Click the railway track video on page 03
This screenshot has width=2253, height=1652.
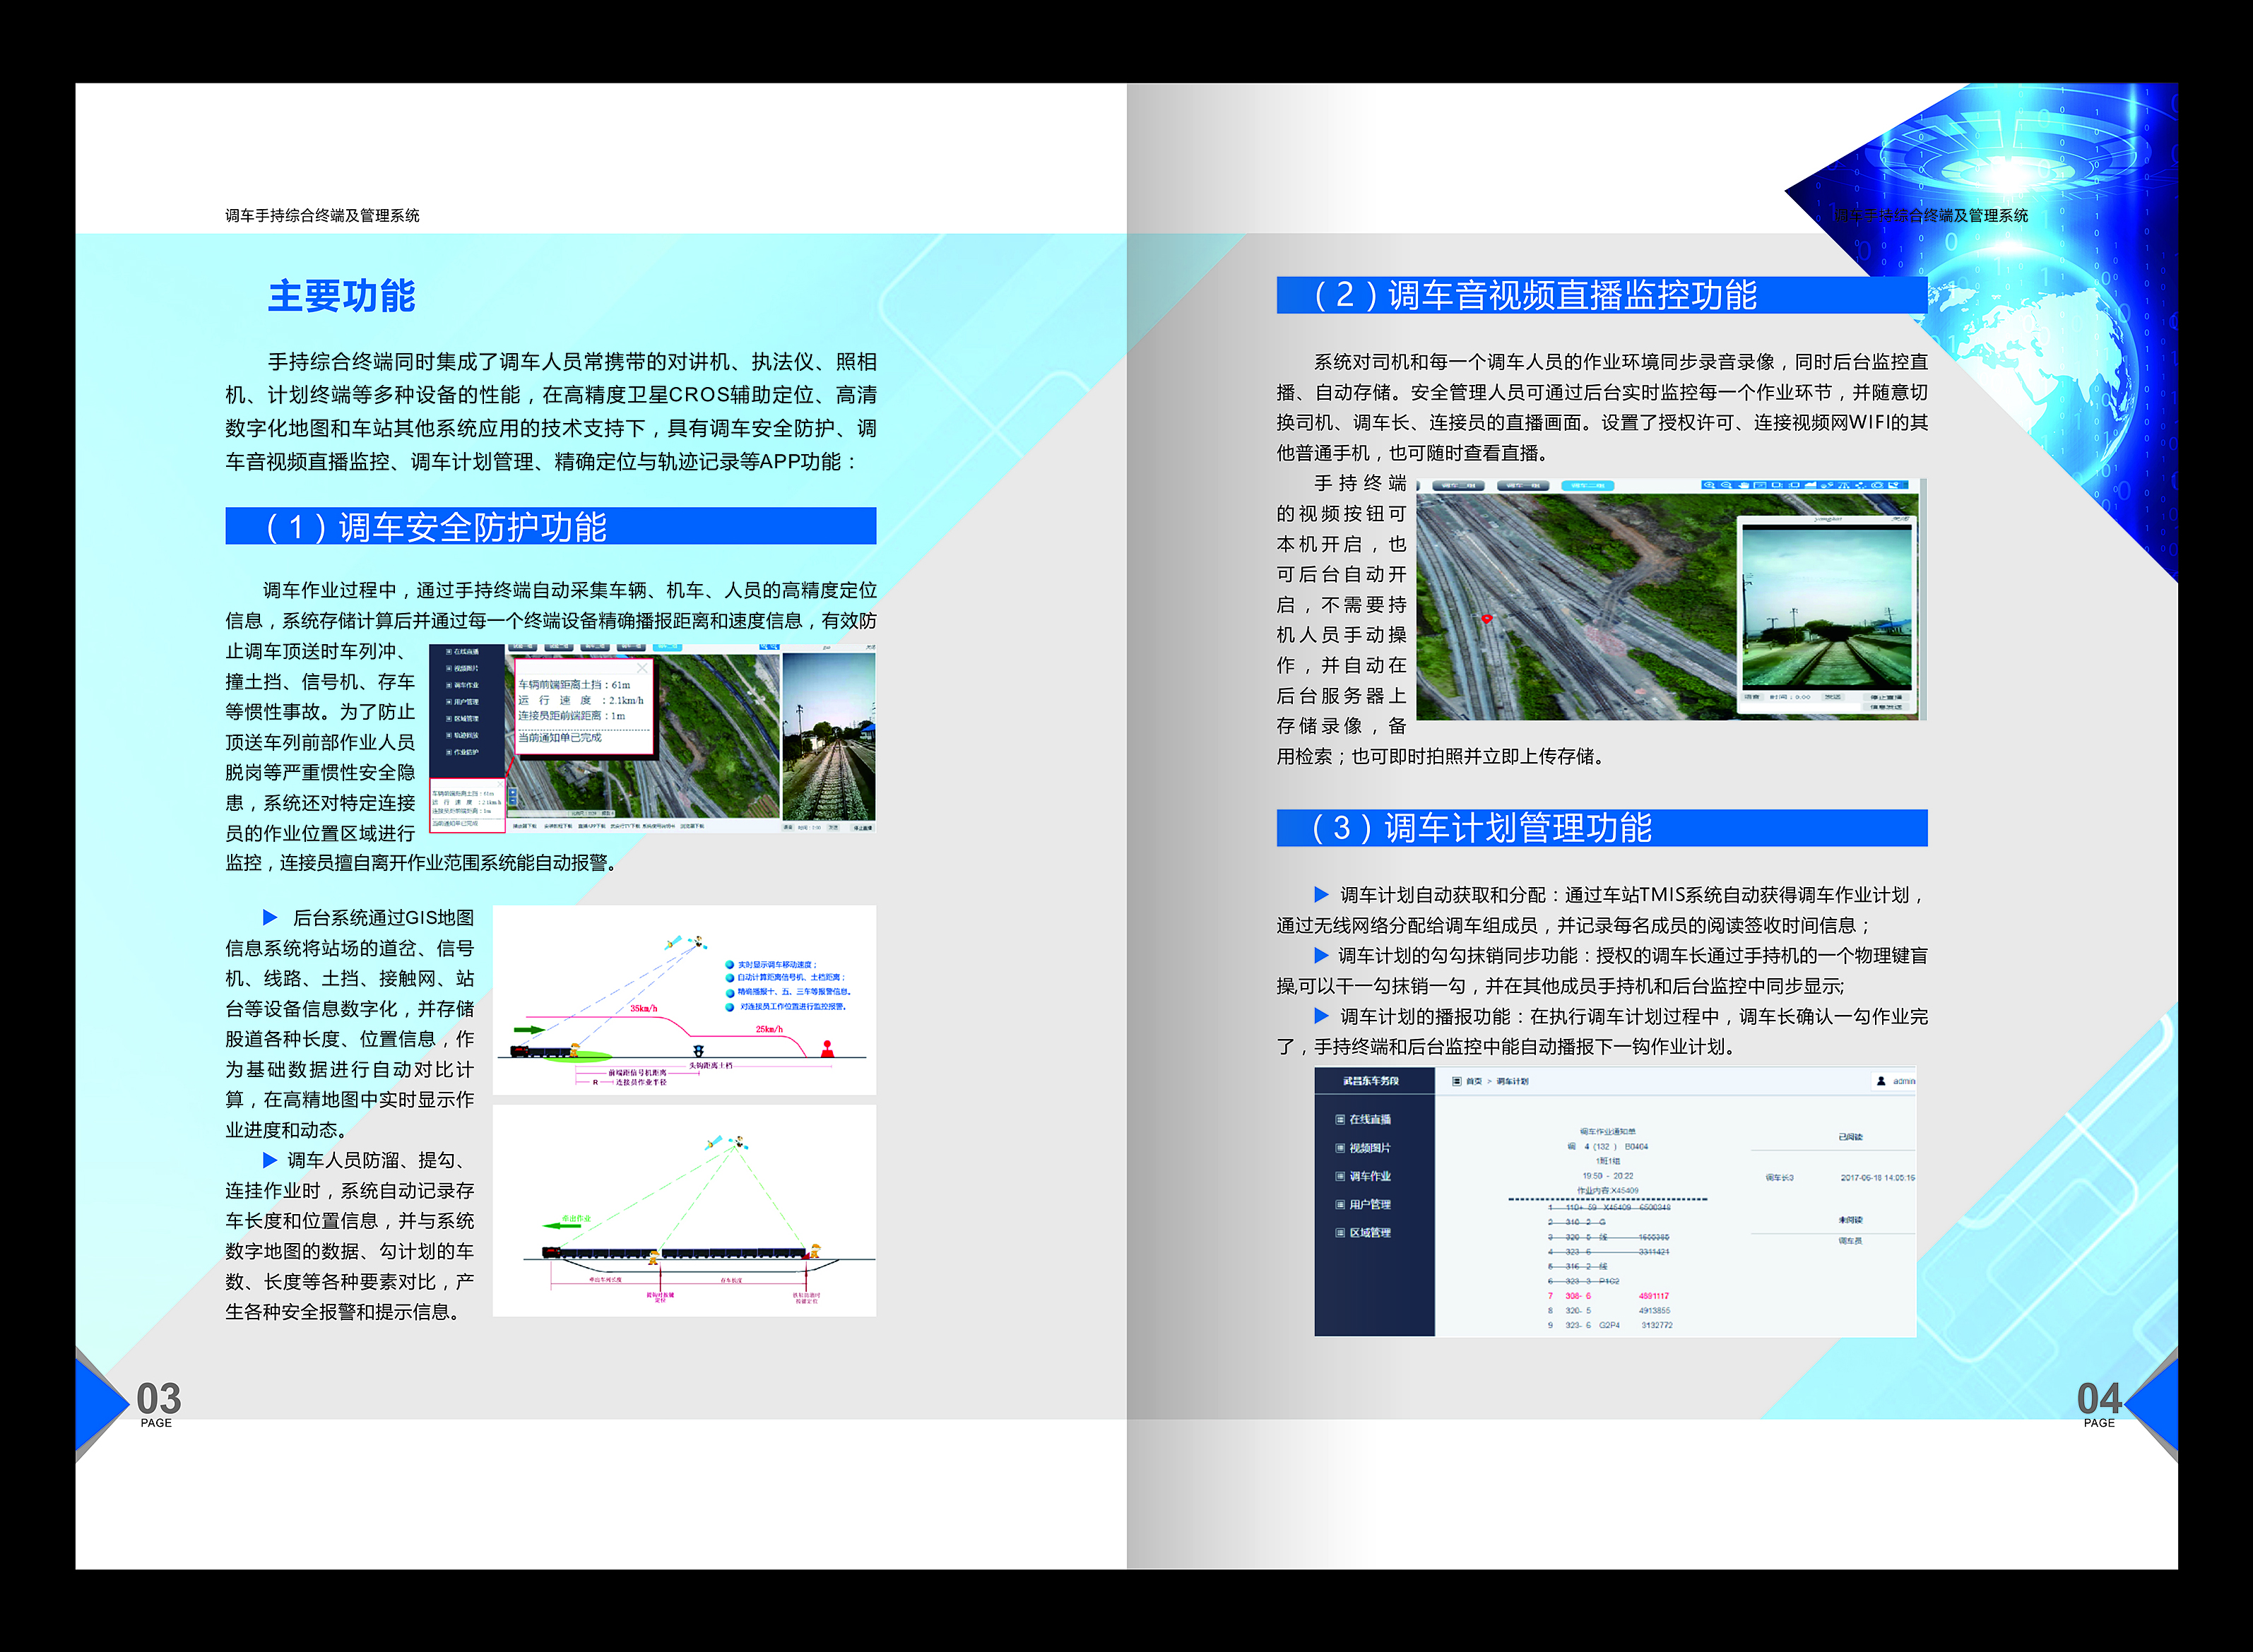tap(828, 737)
